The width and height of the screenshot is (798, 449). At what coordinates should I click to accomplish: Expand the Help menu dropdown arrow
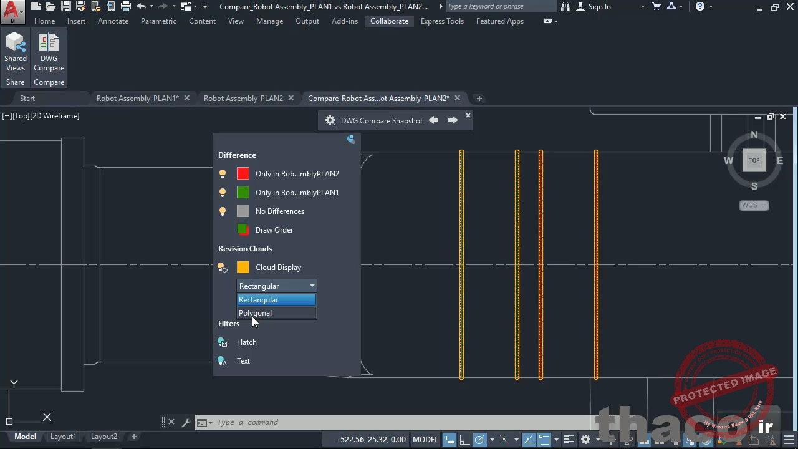coord(711,6)
